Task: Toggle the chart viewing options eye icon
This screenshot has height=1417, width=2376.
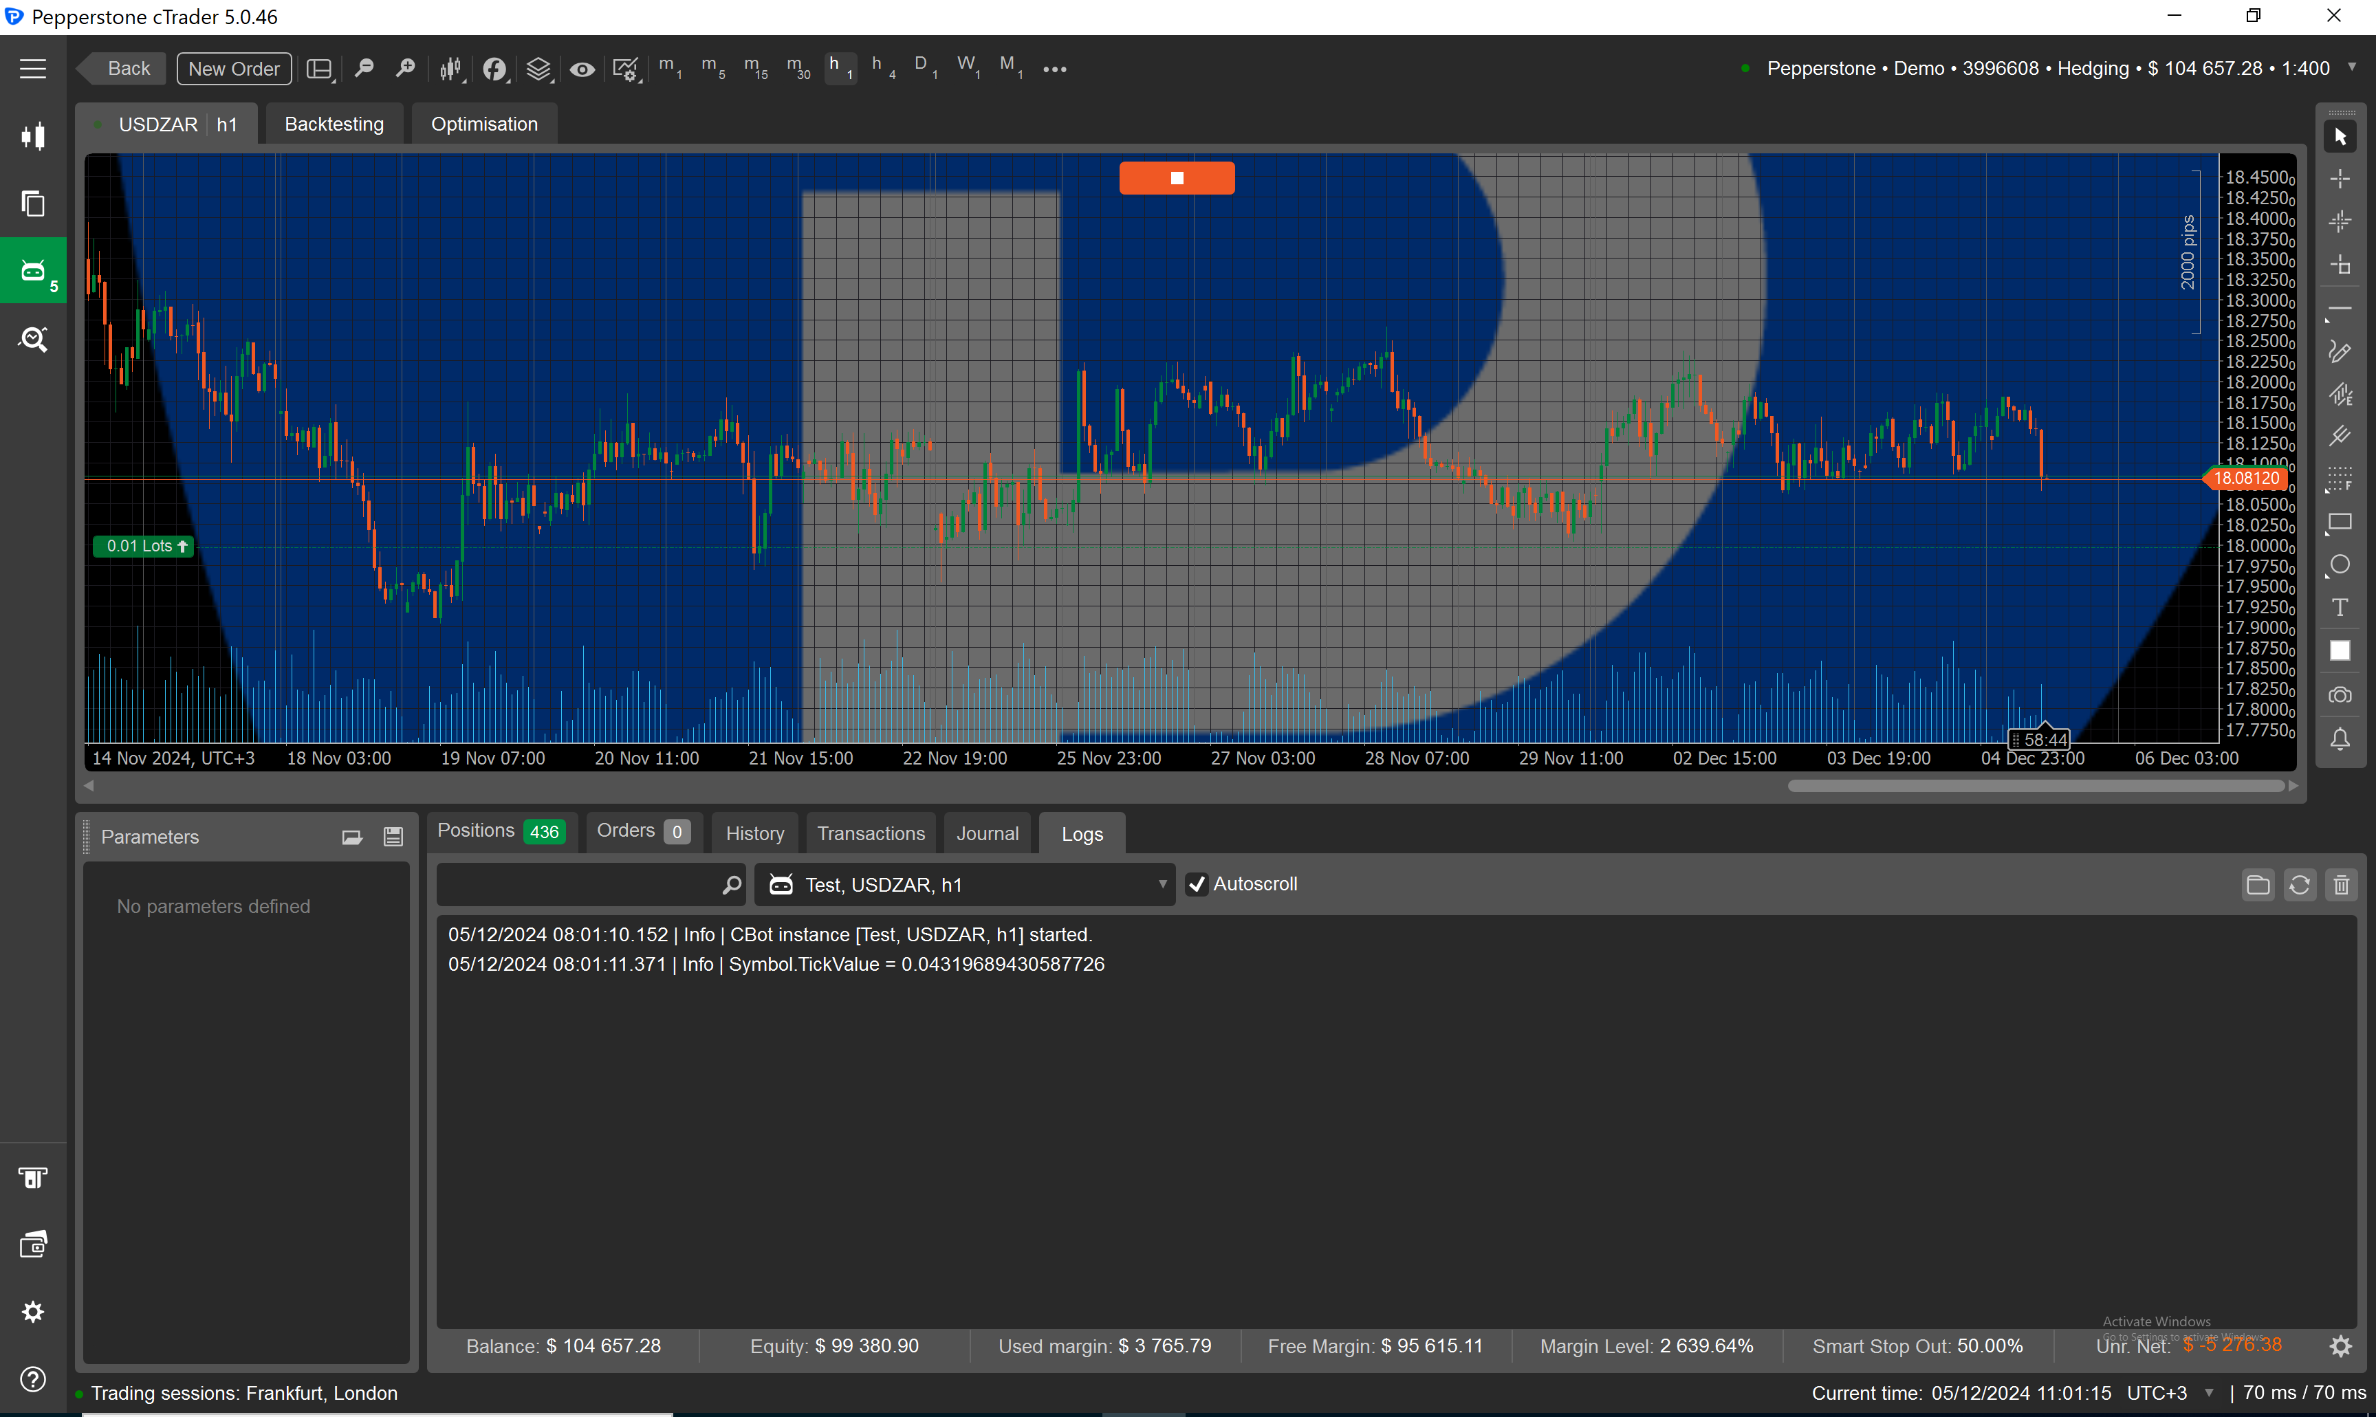Action: point(582,69)
